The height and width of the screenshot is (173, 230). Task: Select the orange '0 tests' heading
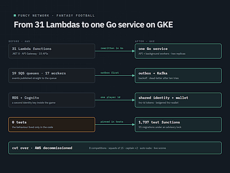19,122
